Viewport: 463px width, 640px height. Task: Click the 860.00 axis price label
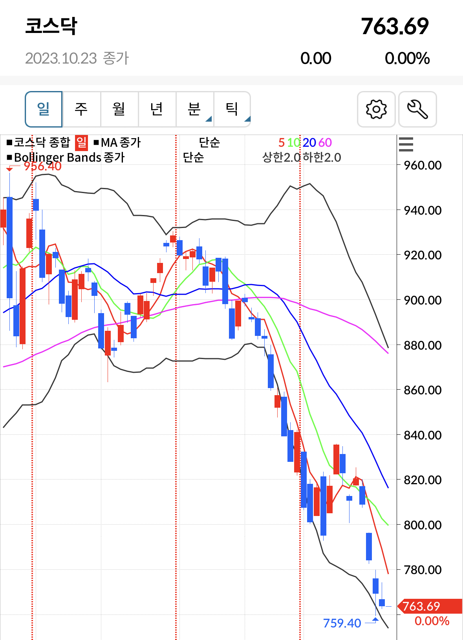(x=423, y=390)
